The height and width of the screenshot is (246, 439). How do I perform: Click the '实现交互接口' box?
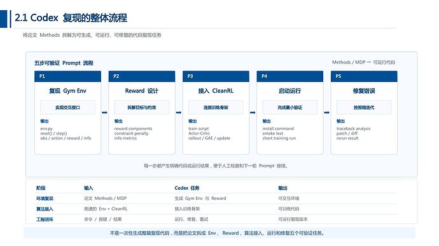(67, 107)
